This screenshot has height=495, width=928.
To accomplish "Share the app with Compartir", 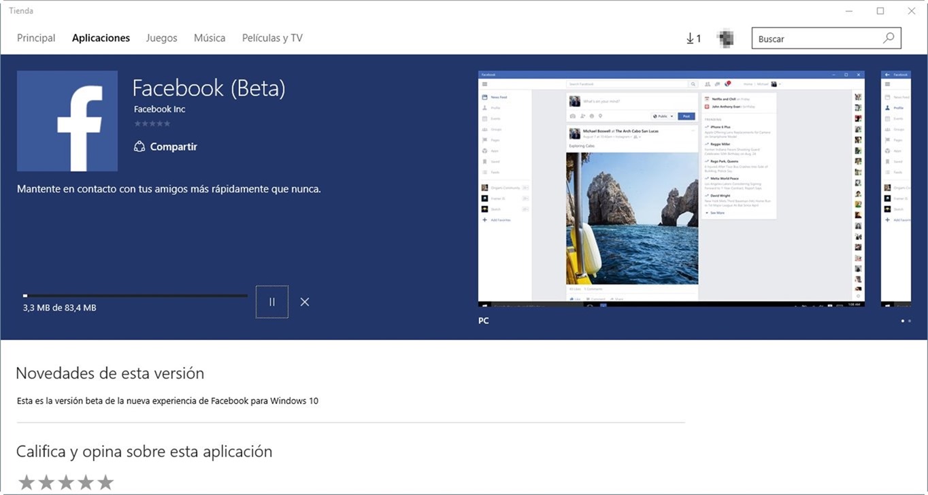I will click(x=165, y=146).
